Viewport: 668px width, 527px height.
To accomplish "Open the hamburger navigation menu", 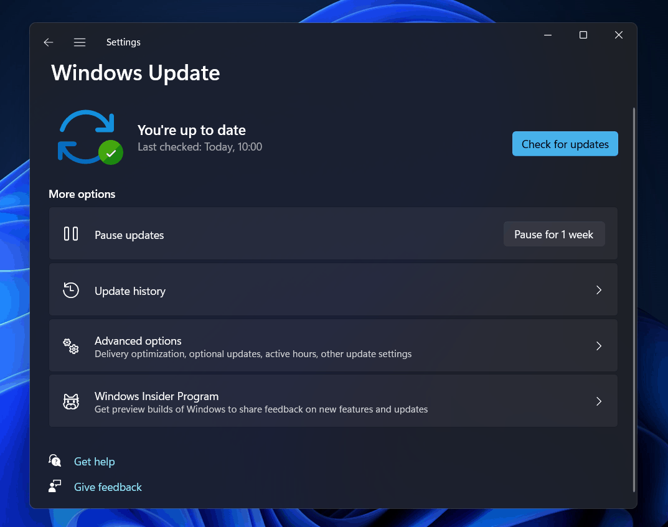I will (x=80, y=42).
